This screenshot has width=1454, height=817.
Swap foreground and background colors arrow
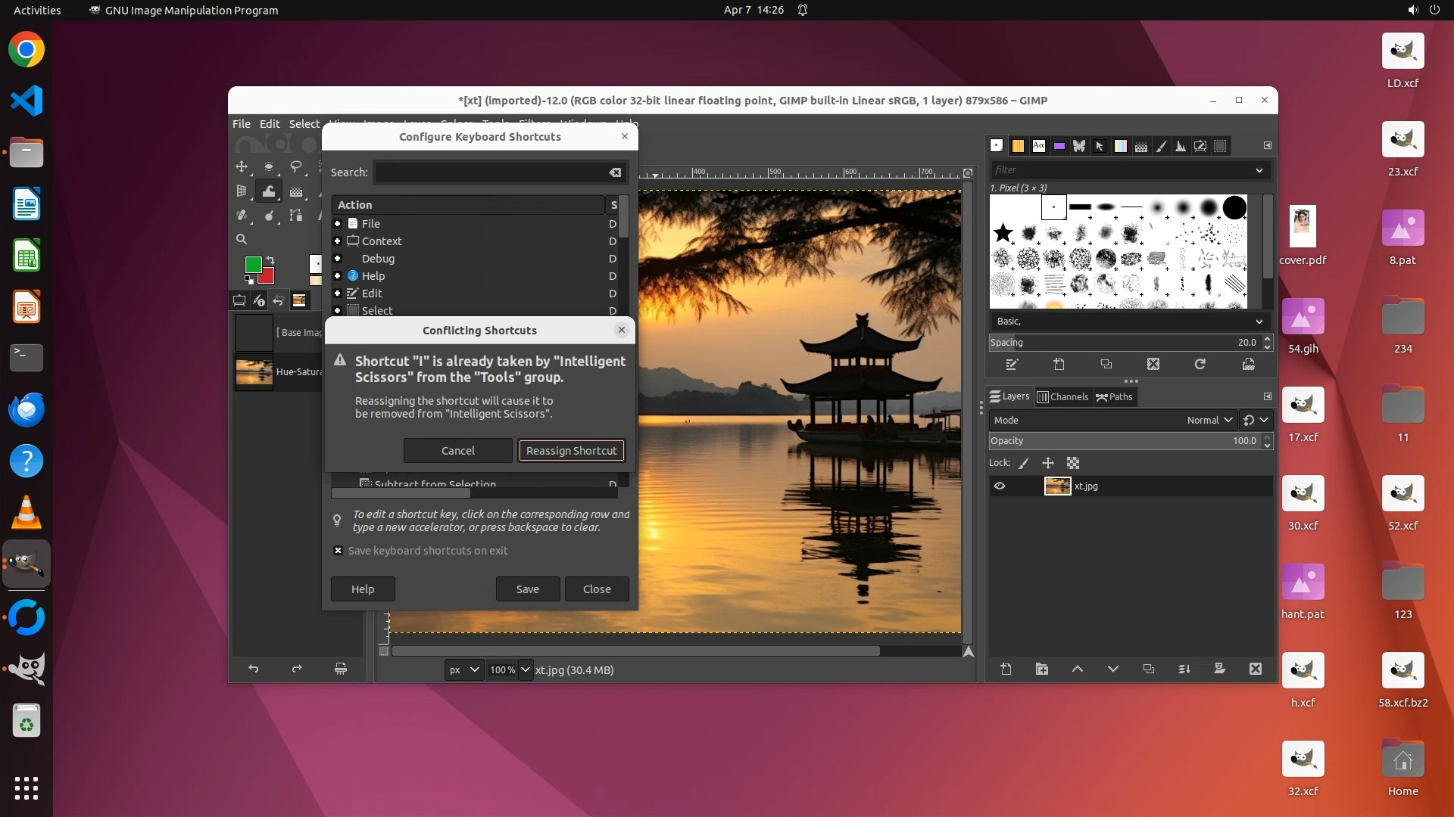270,260
